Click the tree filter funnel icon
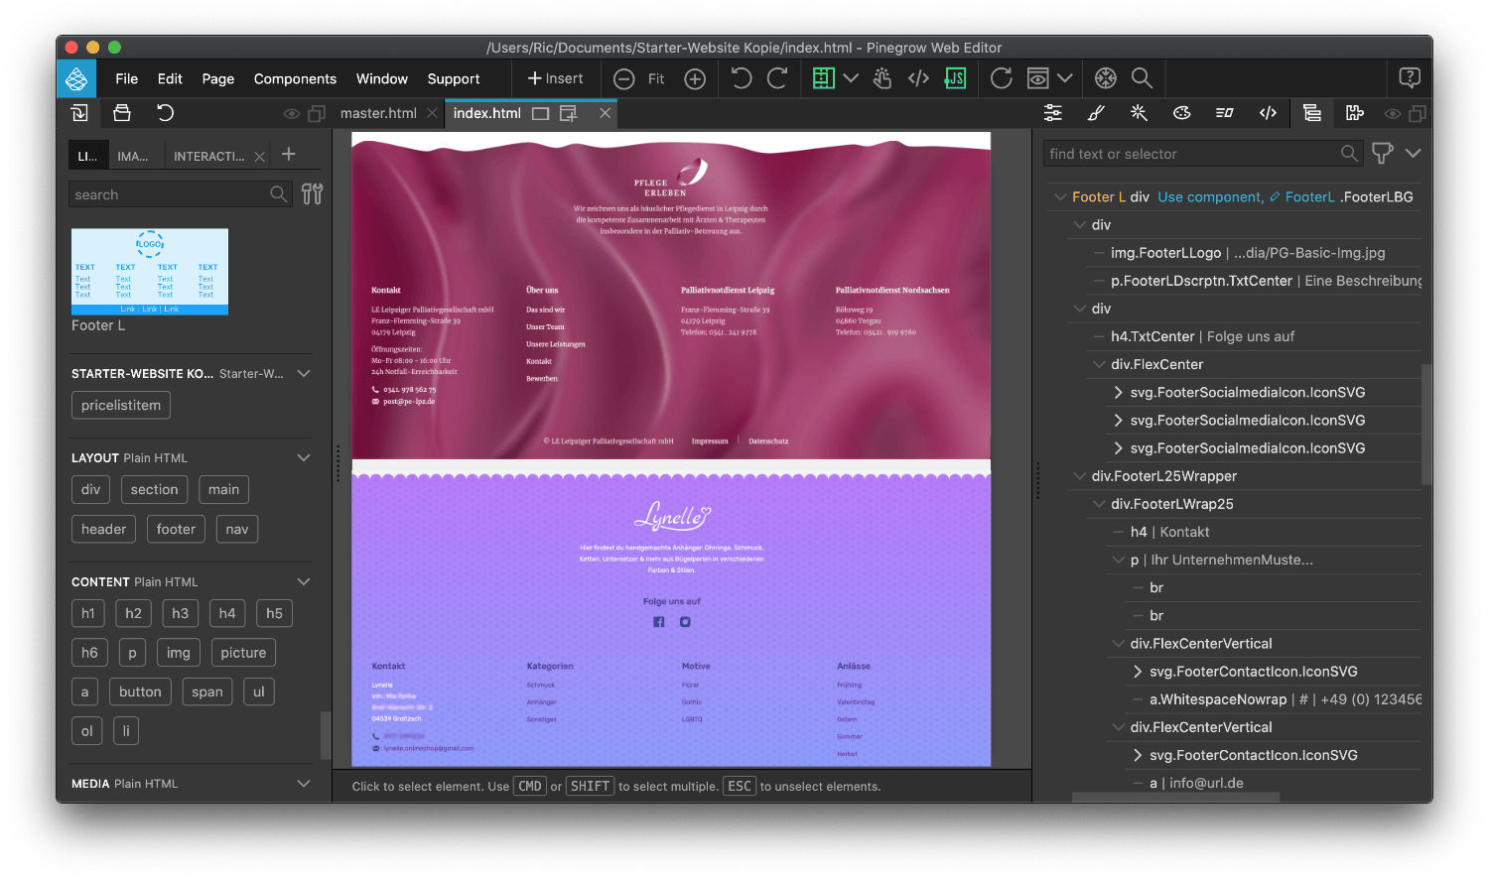 coord(1382,154)
